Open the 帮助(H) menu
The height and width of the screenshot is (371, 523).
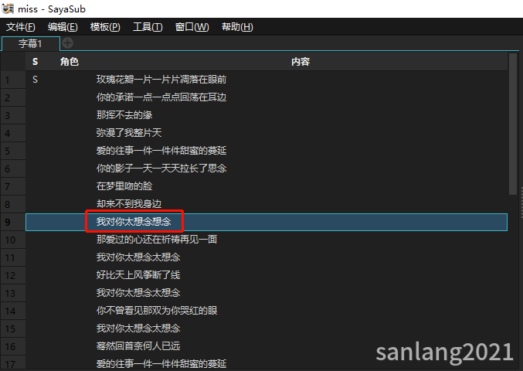pos(237,27)
